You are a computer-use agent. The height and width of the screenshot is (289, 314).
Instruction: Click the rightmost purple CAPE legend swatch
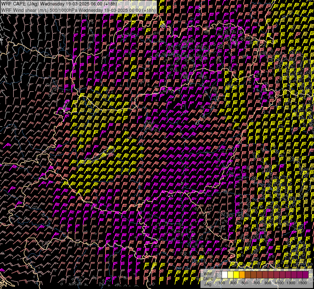tap(306, 275)
